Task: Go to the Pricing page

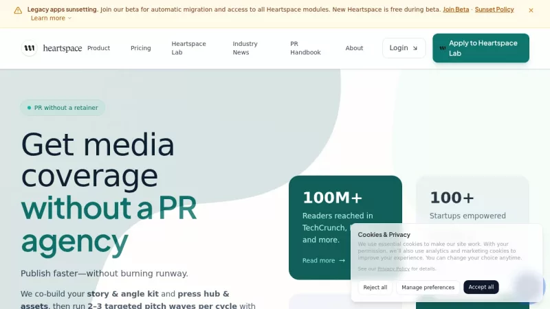Action: [140, 48]
